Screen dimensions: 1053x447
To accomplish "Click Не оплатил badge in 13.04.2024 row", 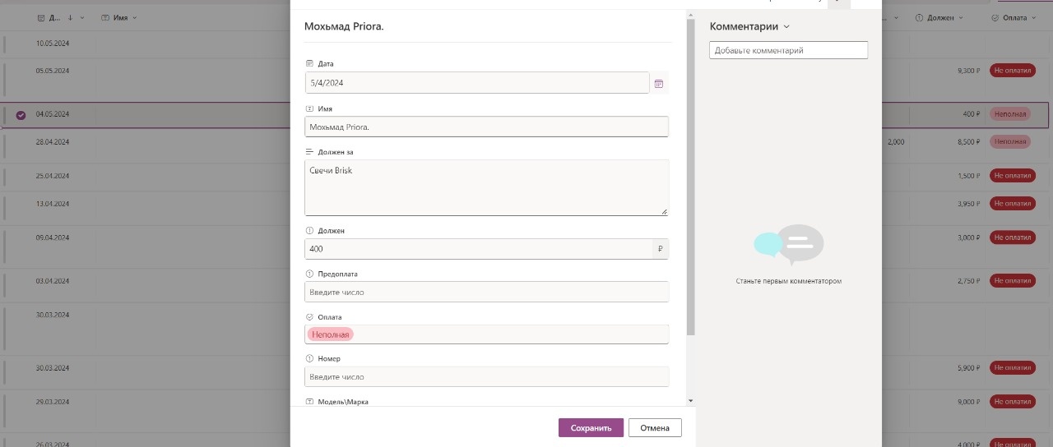I will pos(1012,203).
